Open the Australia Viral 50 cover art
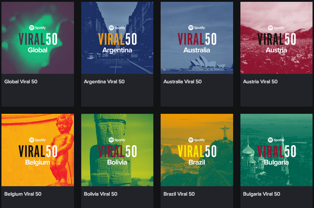 197,38
